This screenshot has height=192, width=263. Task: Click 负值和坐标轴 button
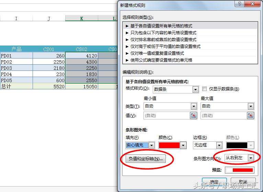[146, 158]
